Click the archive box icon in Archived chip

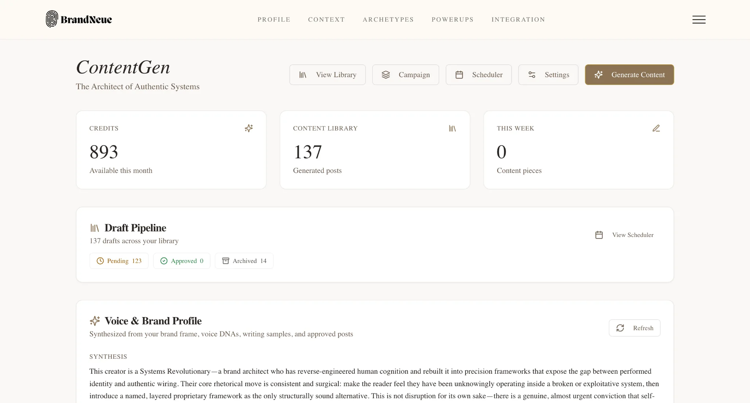(x=226, y=261)
